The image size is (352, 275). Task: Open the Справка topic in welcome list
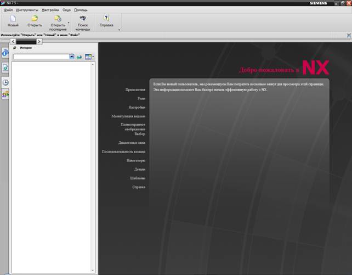[139, 187]
